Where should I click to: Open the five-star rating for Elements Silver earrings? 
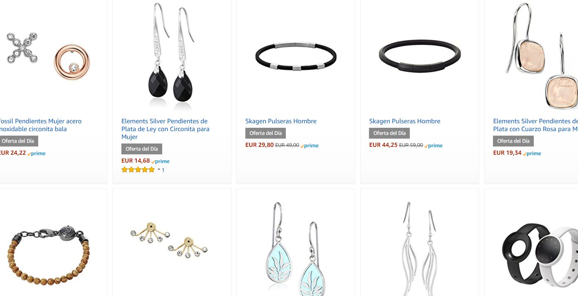coord(138,170)
